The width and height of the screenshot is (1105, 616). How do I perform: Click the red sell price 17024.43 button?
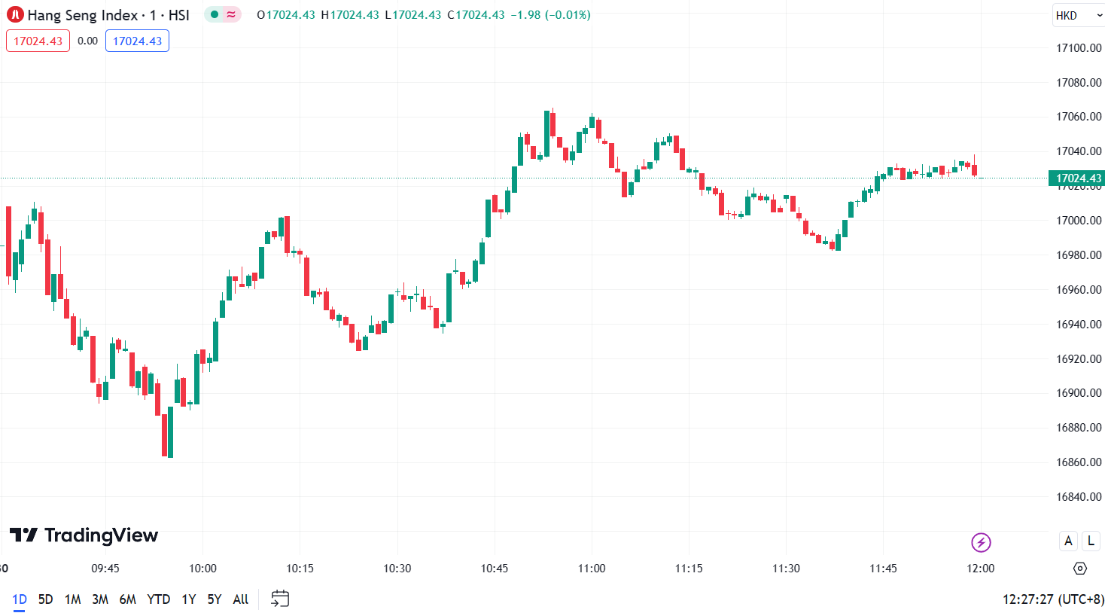(x=38, y=41)
